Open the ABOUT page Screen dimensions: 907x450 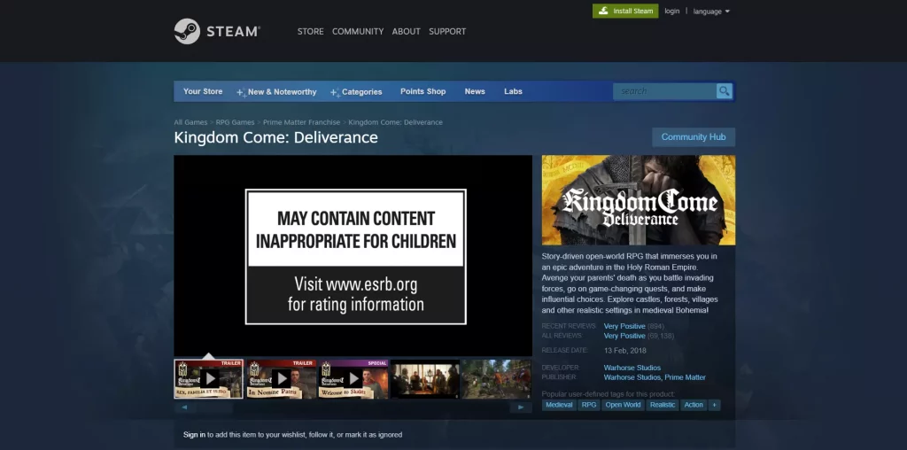(406, 31)
